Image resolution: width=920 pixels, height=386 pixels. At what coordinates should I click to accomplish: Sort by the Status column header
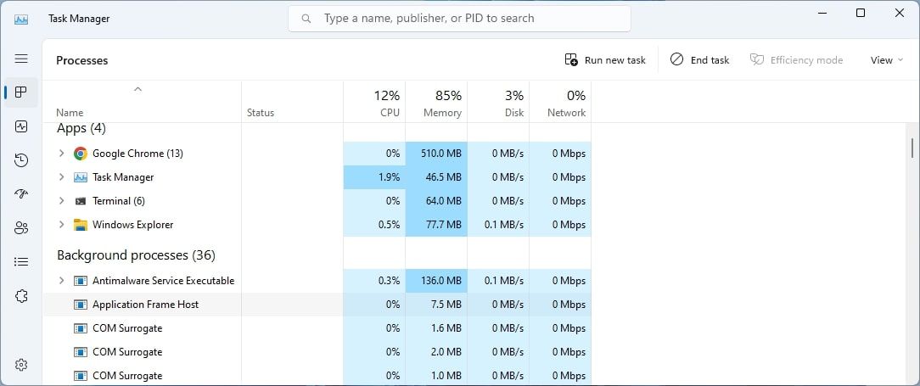pos(261,113)
